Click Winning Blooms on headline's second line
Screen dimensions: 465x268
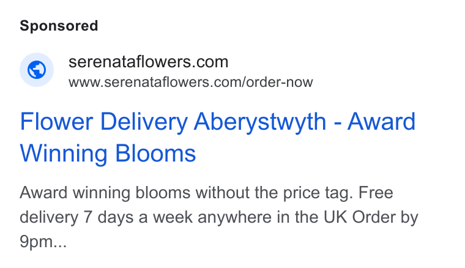tap(108, 154)
